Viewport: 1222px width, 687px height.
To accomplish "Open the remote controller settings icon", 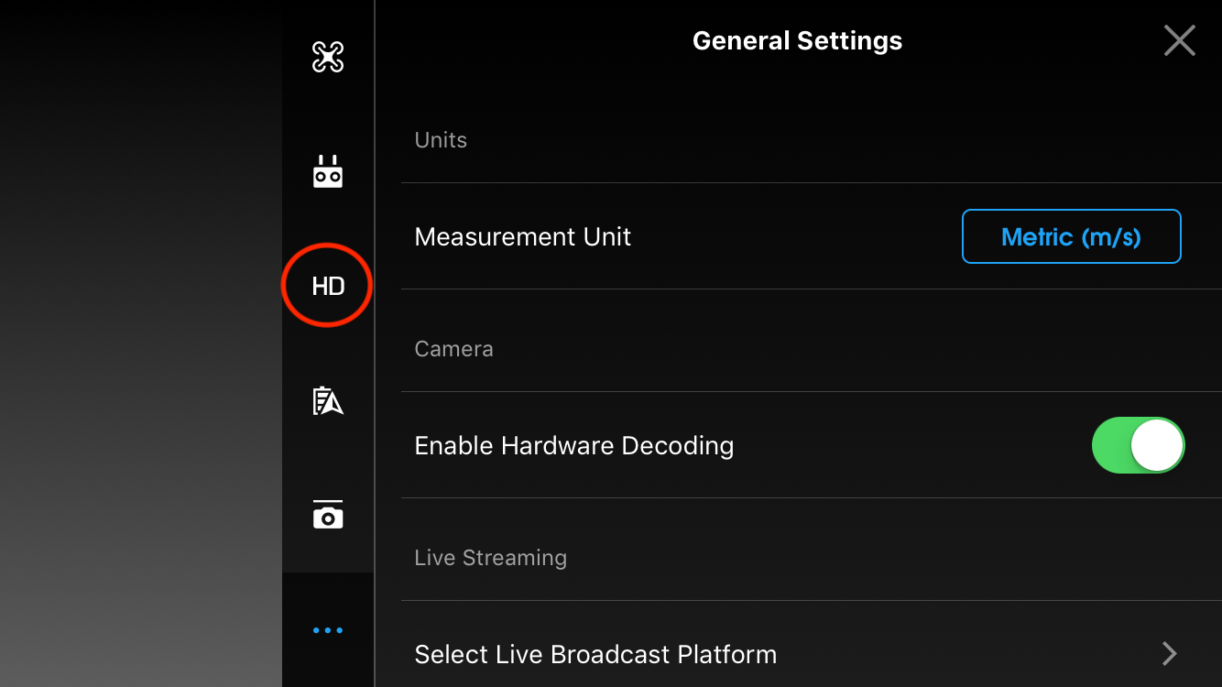I will 328,171.
